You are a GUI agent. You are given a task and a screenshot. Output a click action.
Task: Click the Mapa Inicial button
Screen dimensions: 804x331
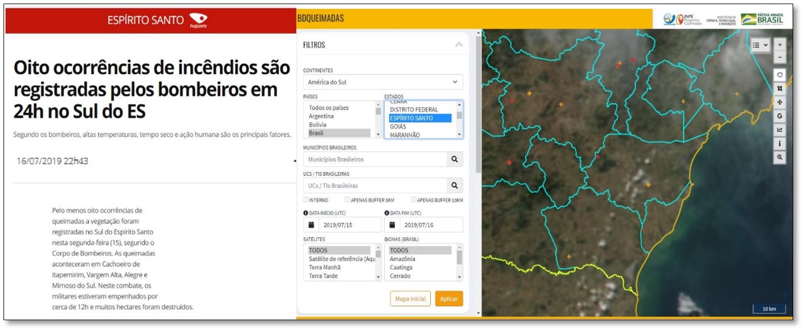coord(410,299)
